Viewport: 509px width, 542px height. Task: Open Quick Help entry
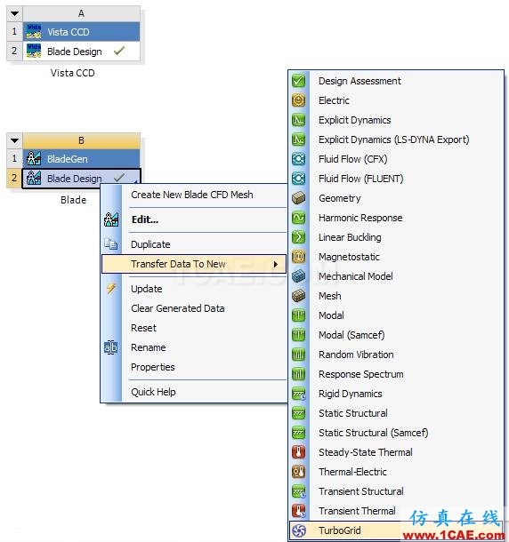tap(153, 392)
